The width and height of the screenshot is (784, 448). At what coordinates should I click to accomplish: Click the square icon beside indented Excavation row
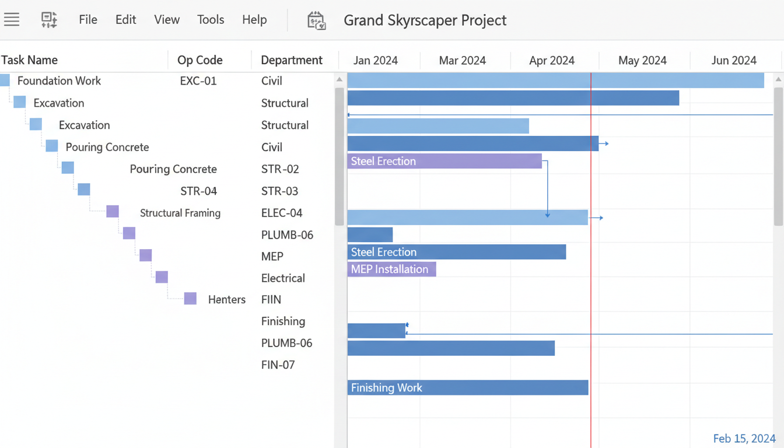coord(36,124)
